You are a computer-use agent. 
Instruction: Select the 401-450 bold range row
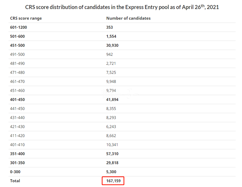(122, 100)
